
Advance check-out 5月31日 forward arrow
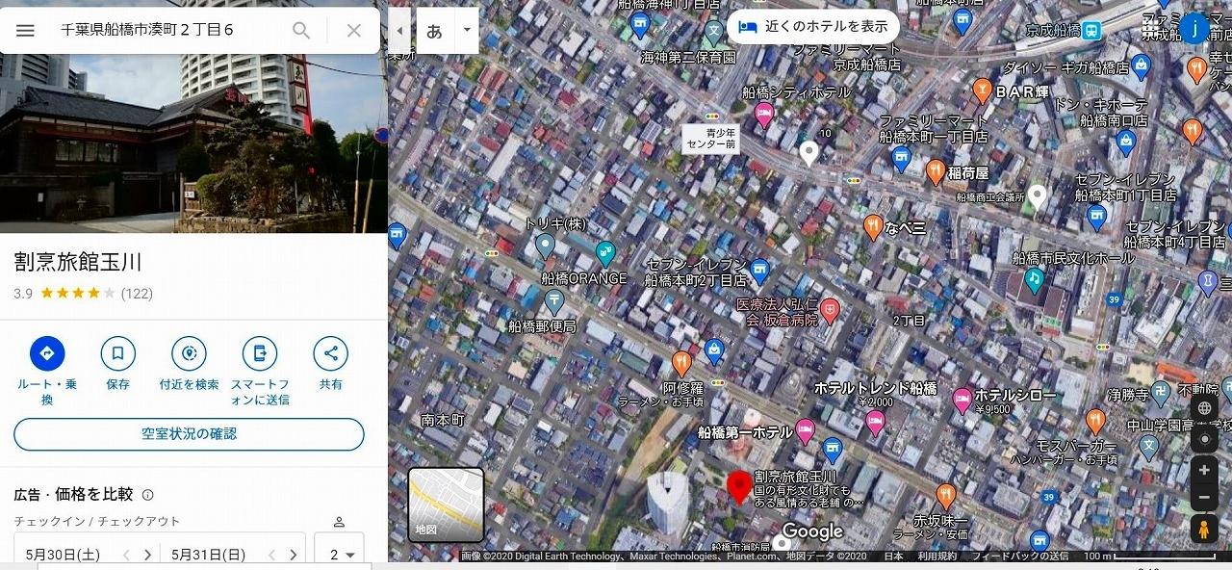pyautogui.click(x=293, y=555)
